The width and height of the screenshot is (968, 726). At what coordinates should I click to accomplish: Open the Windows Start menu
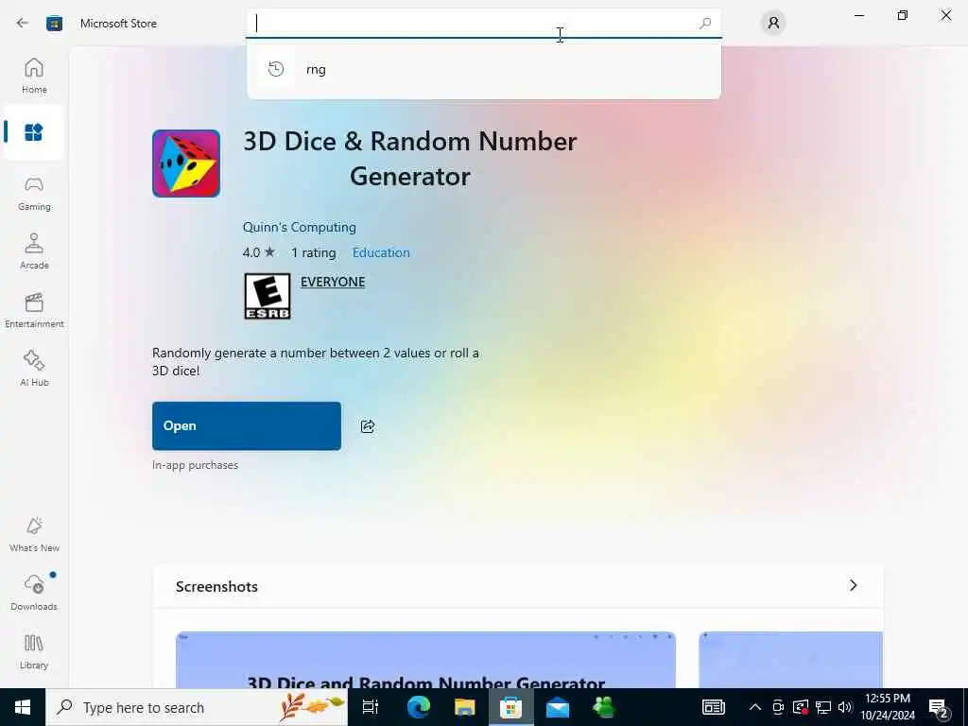pos(23,707)
